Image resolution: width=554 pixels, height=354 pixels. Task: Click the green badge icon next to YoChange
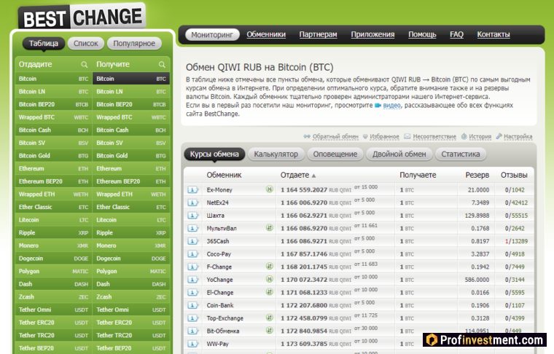(269, 279)
